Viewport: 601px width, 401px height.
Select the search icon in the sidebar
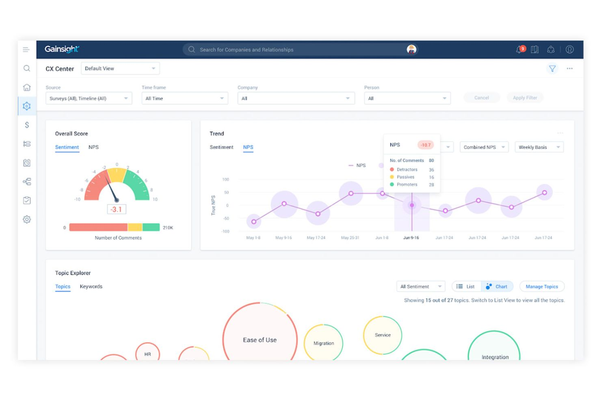click(x=27, y=68)
